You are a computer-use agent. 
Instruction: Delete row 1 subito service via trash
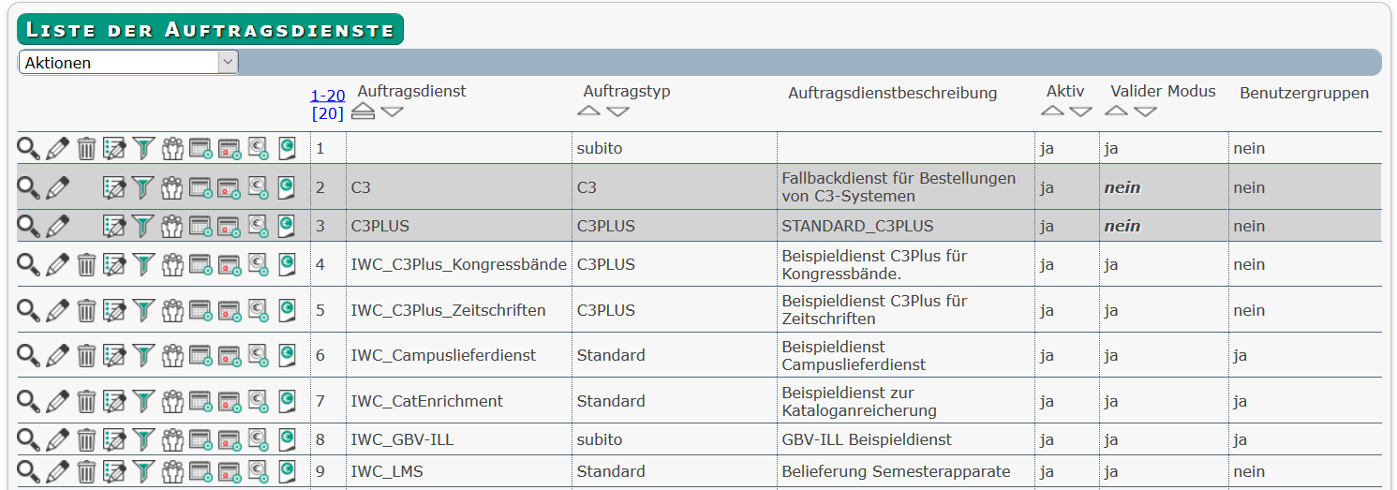[86, 148]
